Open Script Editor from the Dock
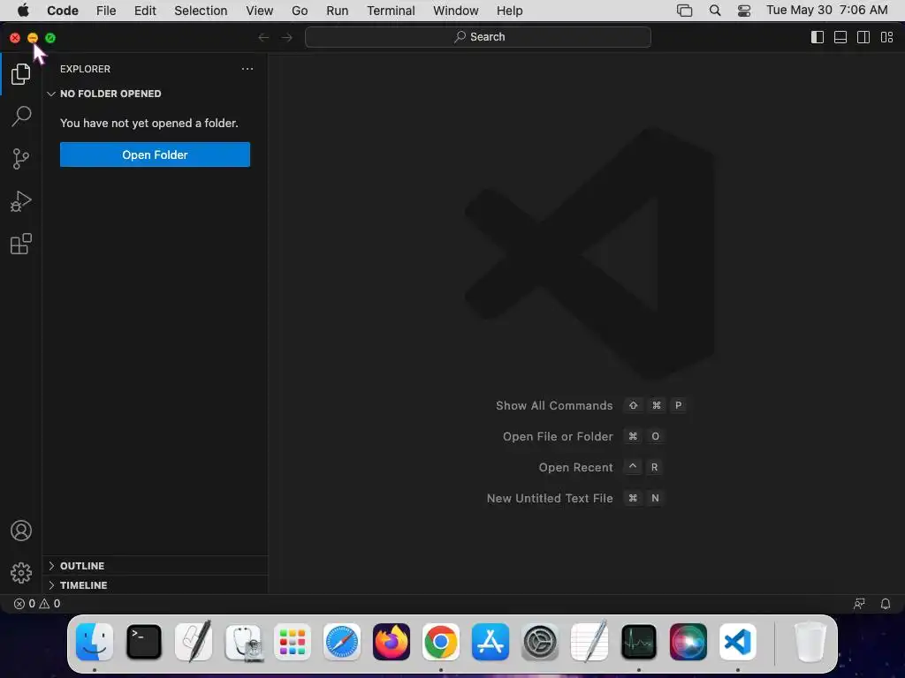 coord(194,642)
